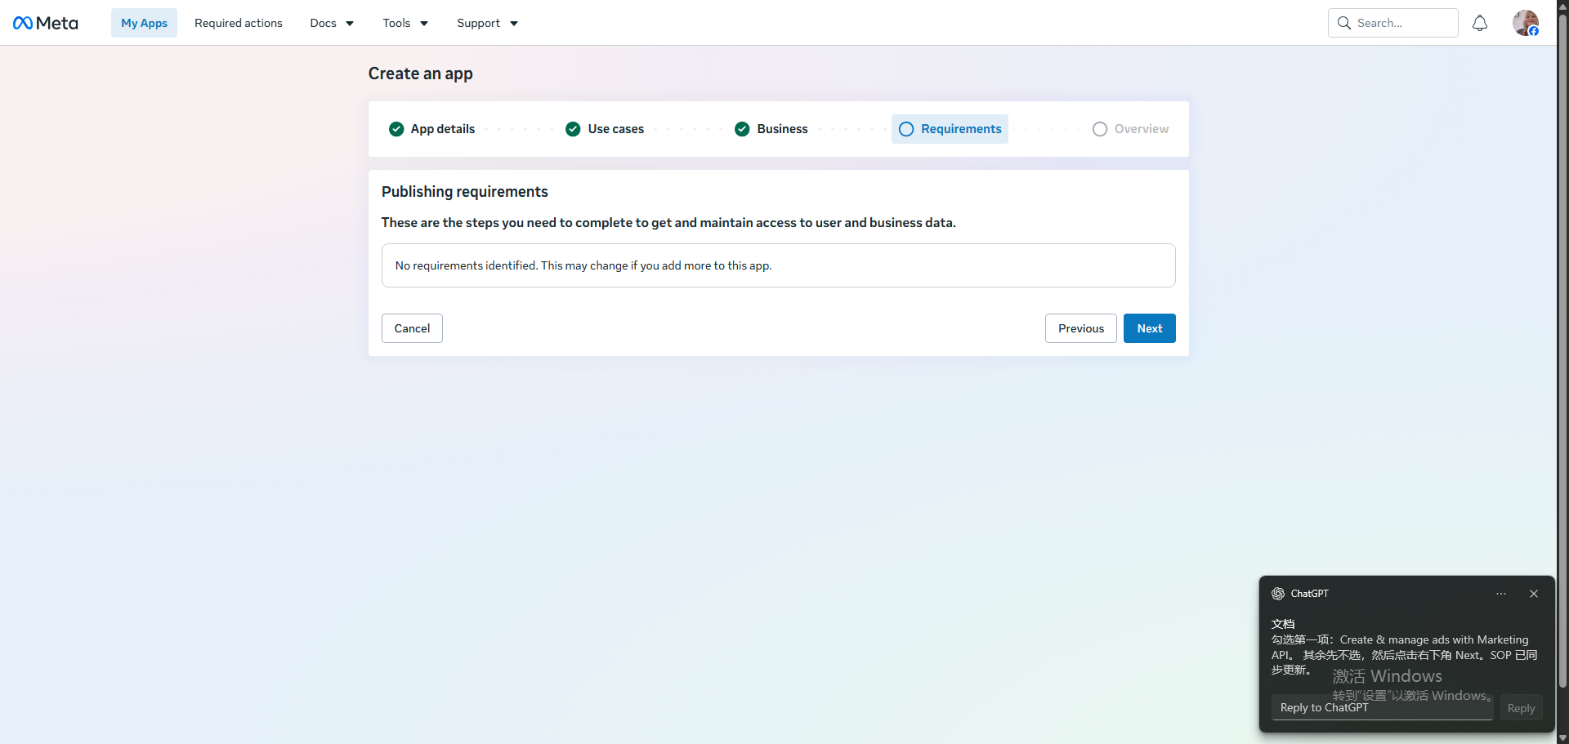Image resolution: width=1569 pixels, height=744 pixels.
Task: Open the notifications bell
Action: 1480,23
